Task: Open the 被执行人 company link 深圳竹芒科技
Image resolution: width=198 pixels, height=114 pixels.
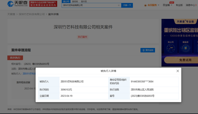Action: 29,74
